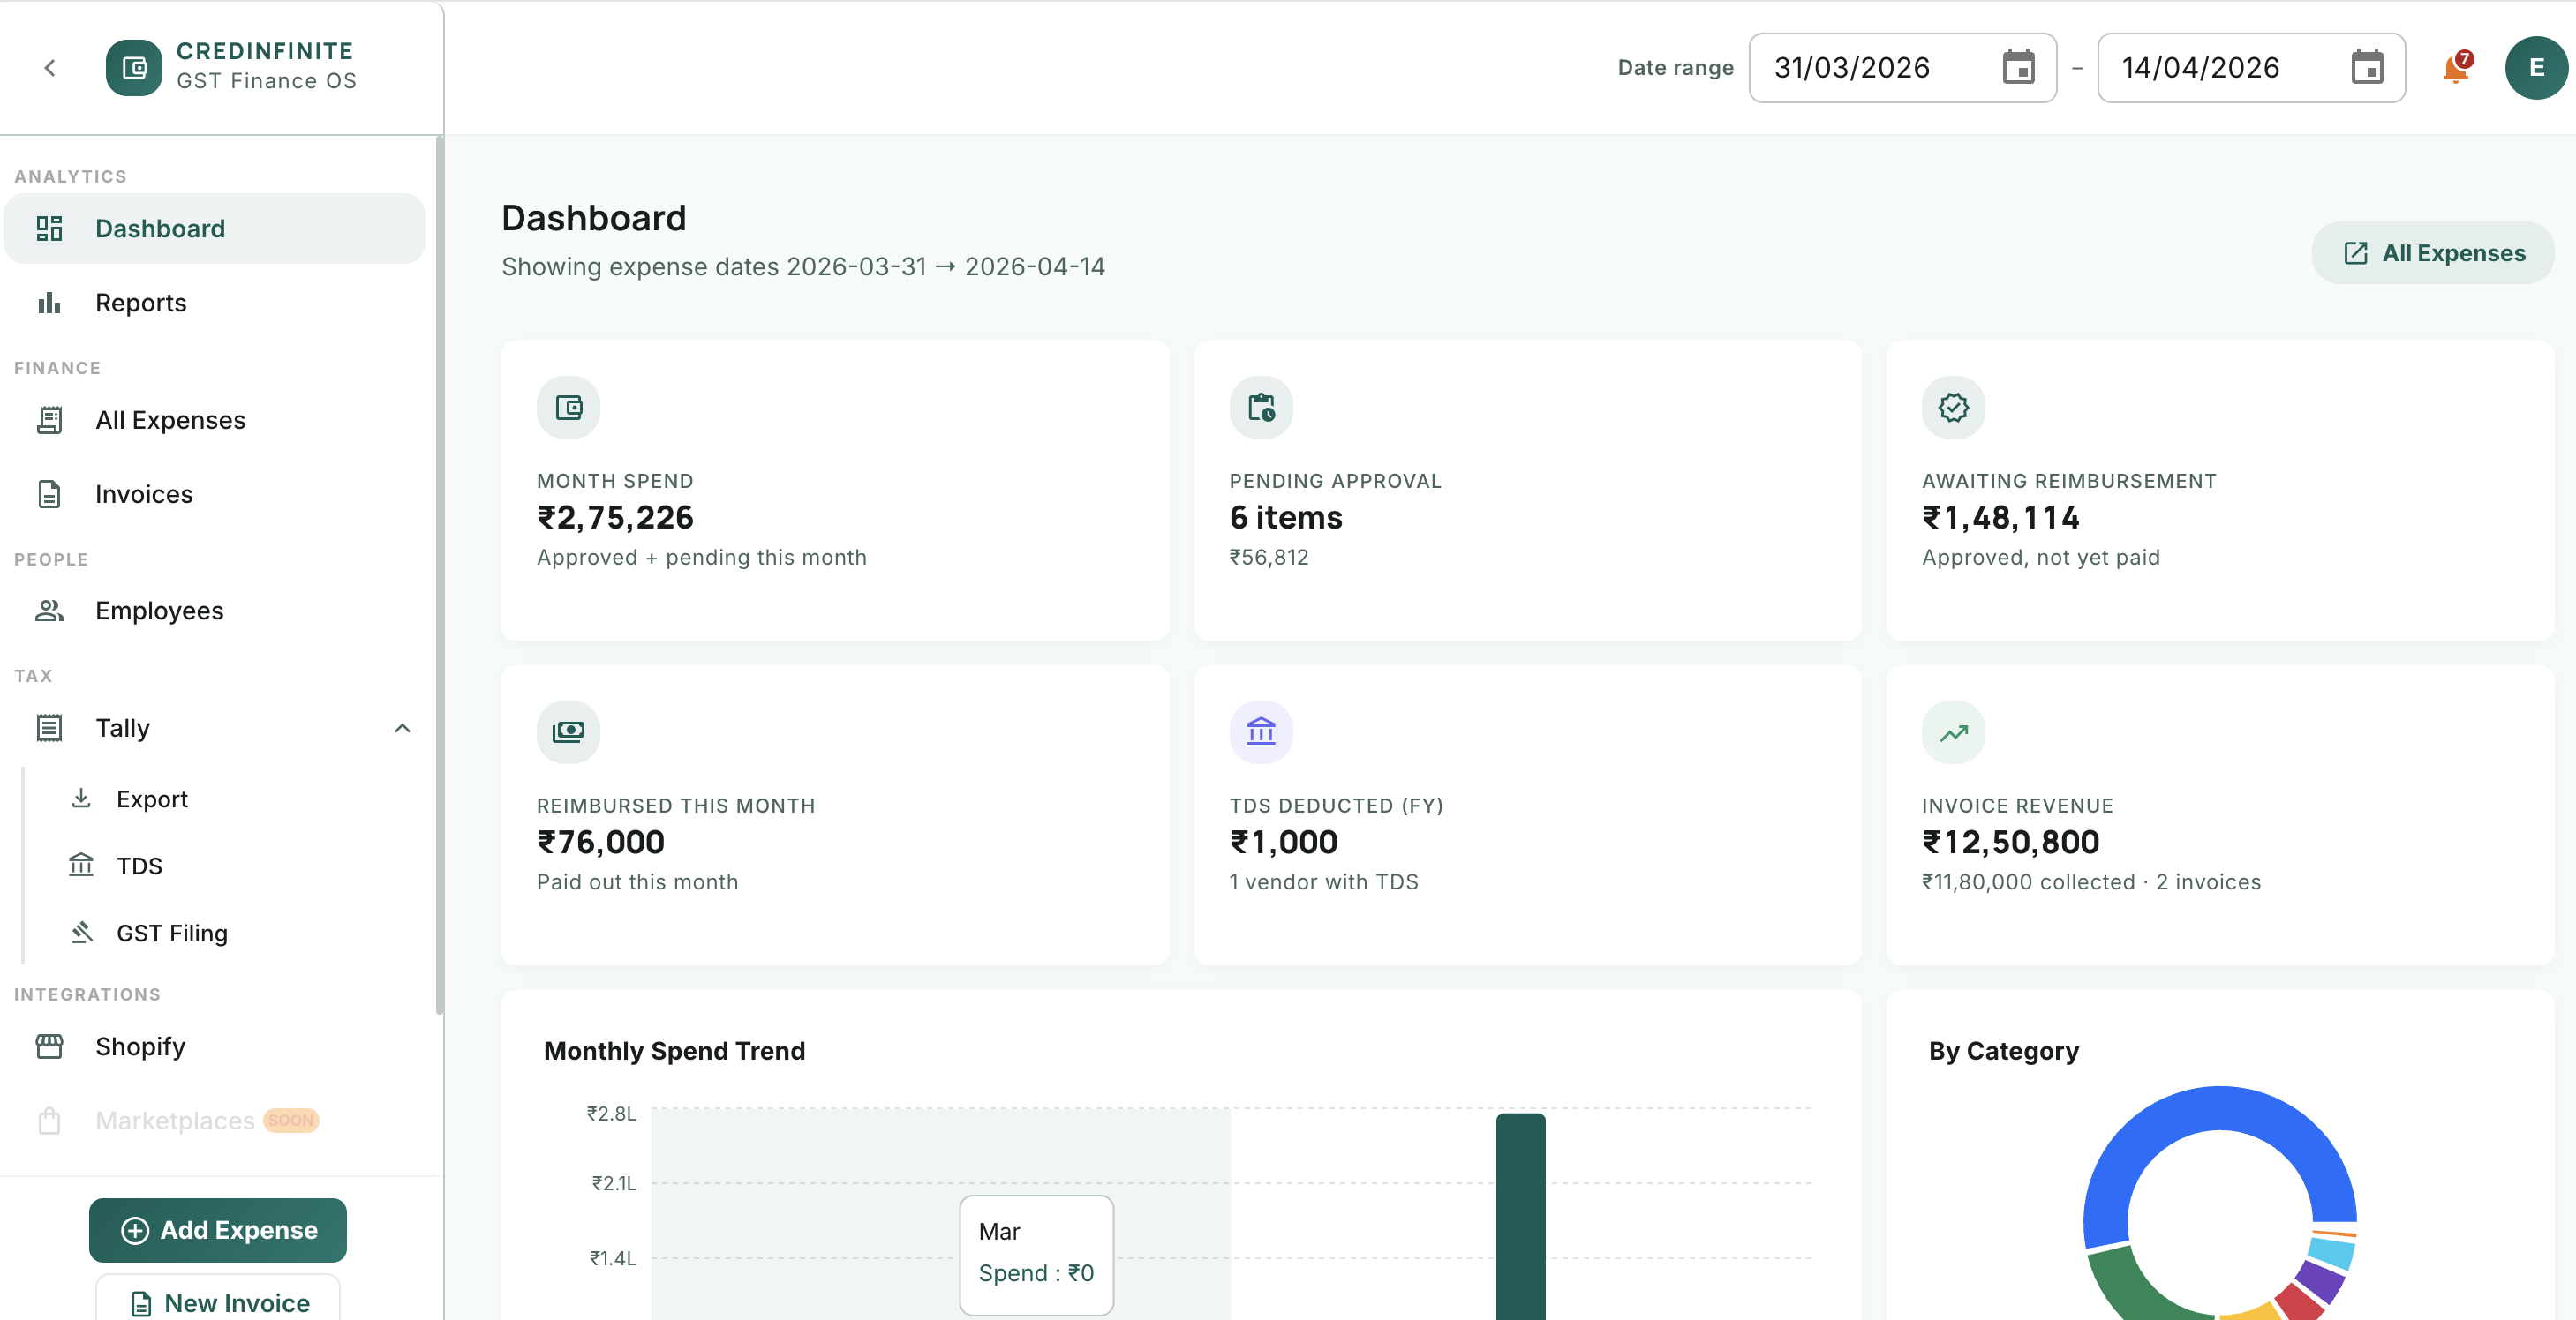
Task: Click the Showing expense dates subtitle
Action: click(x=803, y=266)
